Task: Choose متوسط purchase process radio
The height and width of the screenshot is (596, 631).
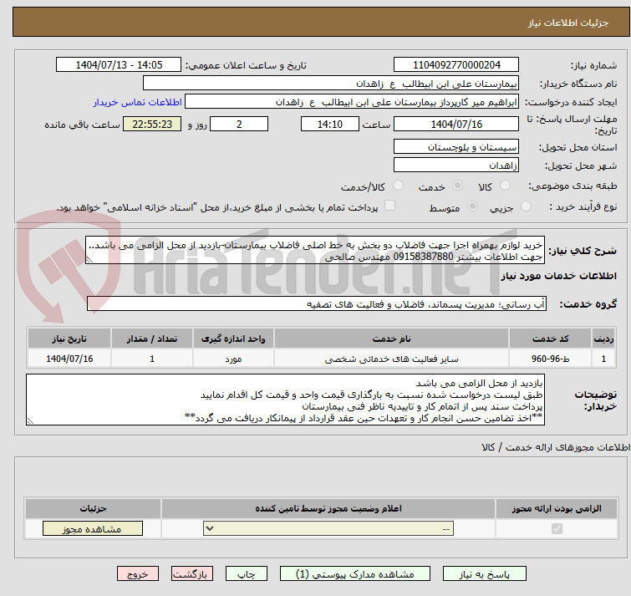Action: (472, 206)
